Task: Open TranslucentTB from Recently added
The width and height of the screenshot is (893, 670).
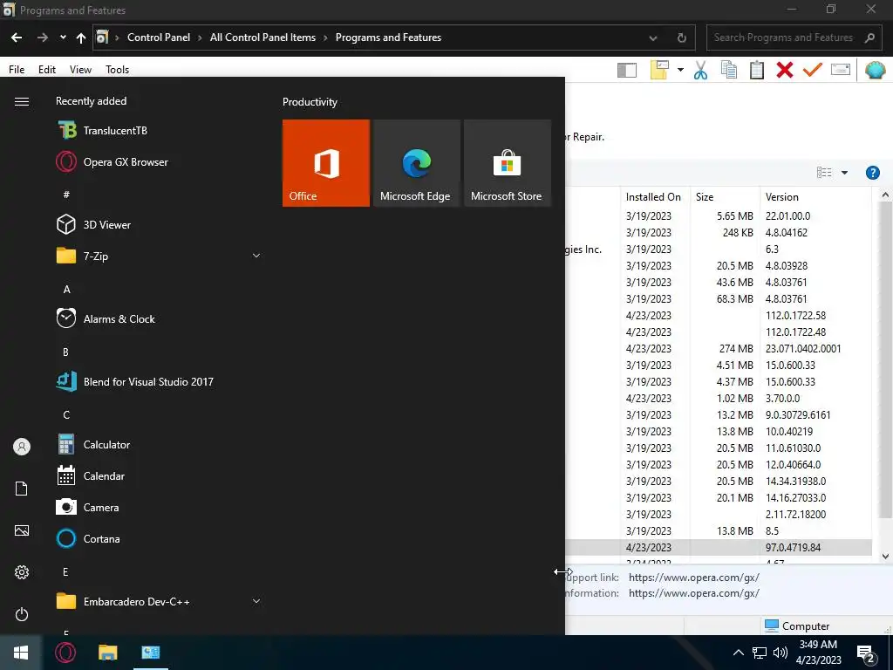Action: click(x=159, y=131)
